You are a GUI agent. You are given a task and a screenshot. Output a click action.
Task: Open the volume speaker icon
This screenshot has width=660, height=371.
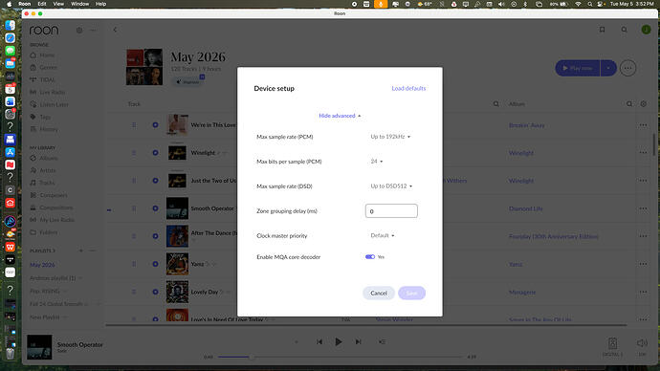(642, 343)
